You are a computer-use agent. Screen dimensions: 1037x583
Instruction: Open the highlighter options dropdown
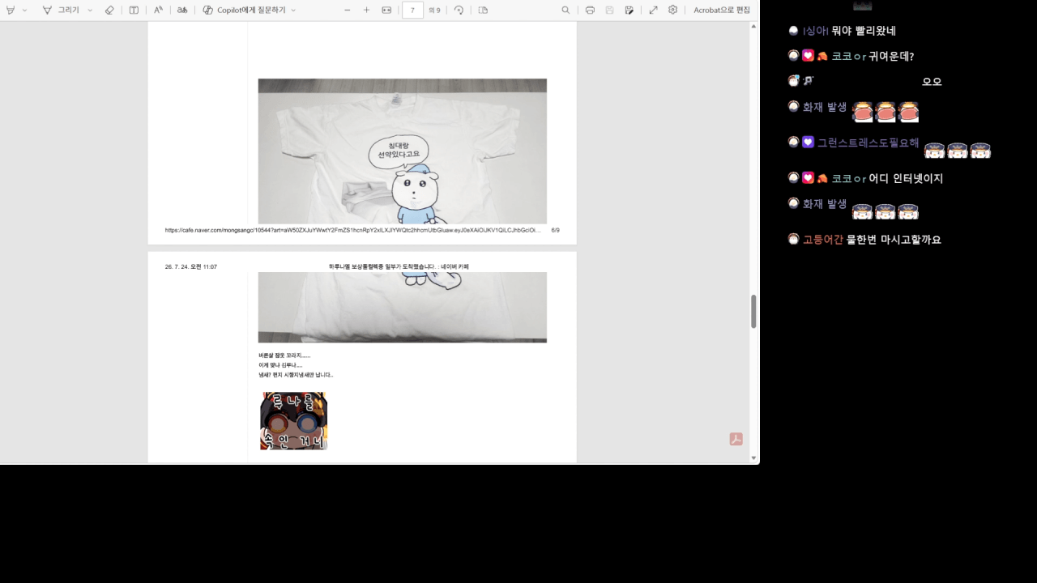click(25, 11)
